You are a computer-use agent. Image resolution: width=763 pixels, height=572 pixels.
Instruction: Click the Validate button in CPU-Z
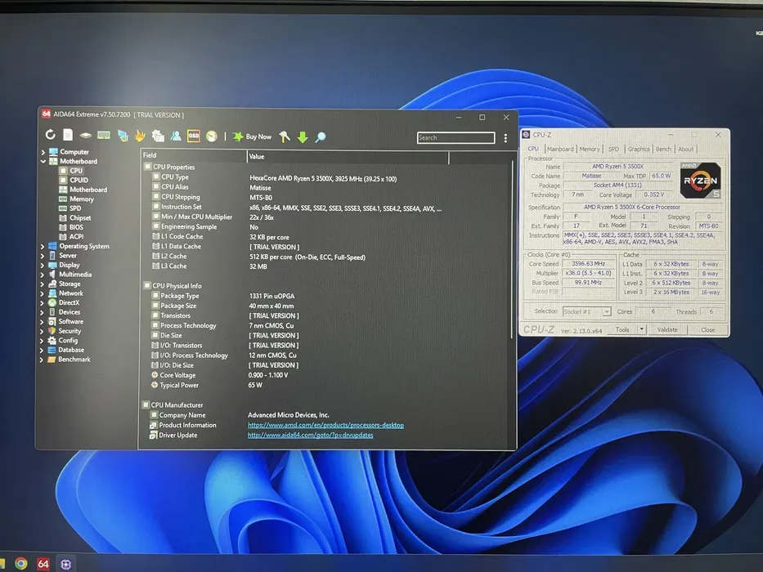667,330
